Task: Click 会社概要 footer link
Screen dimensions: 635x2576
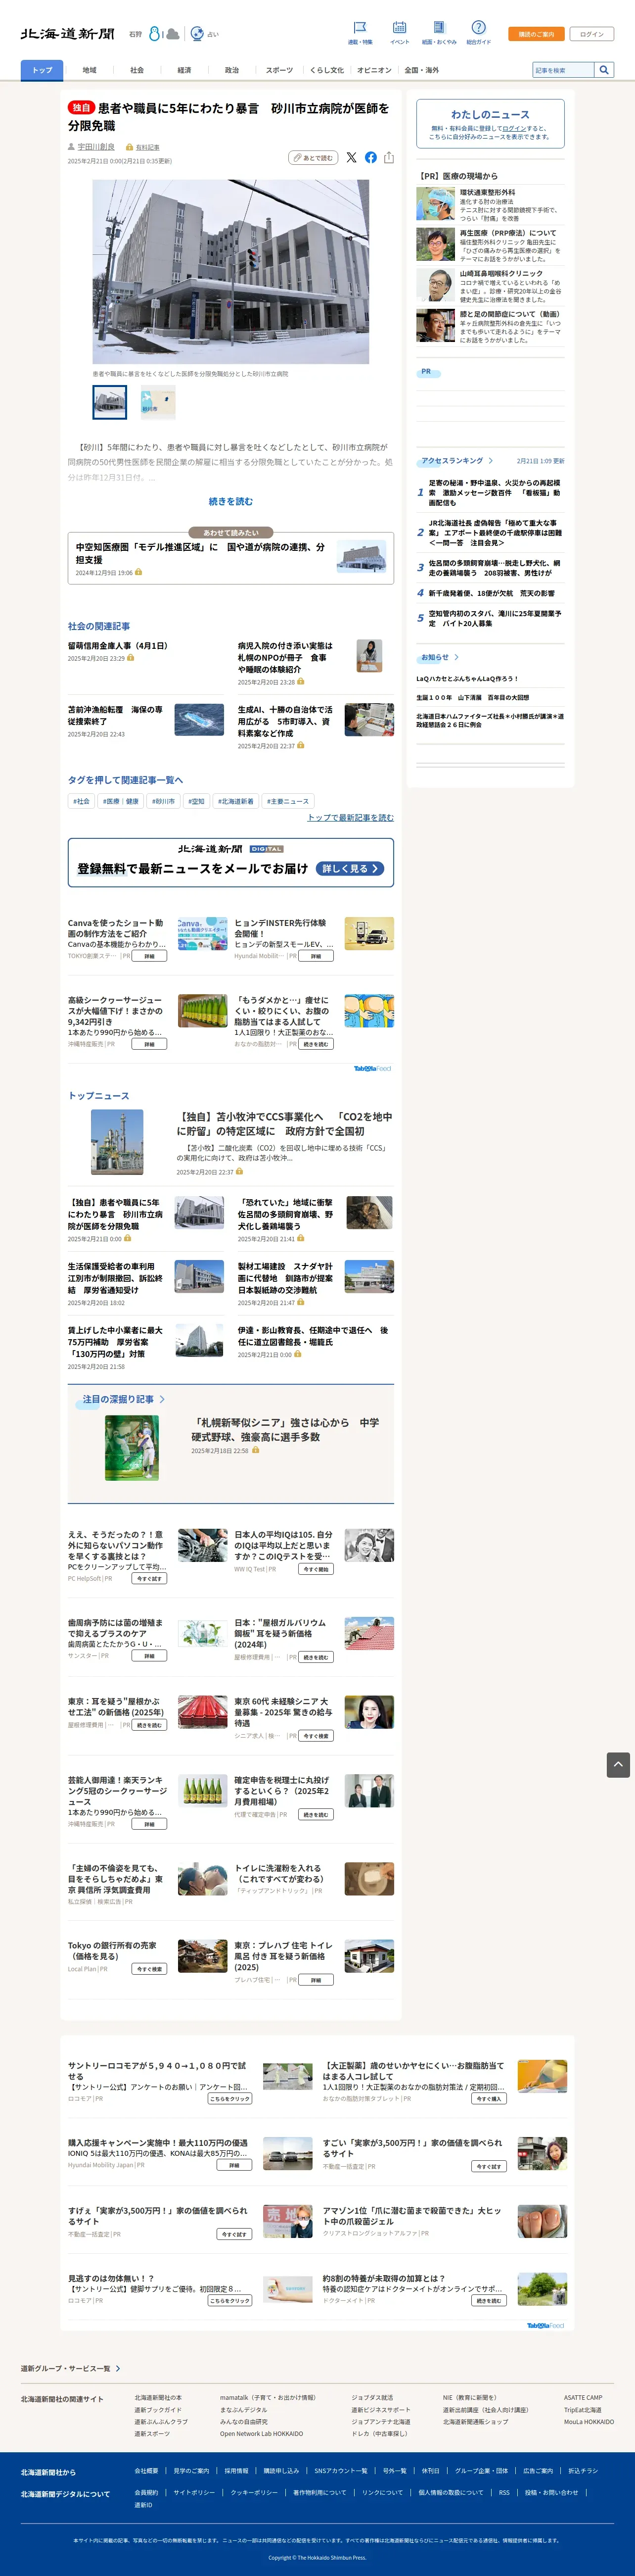Action: click(146, 2470)
